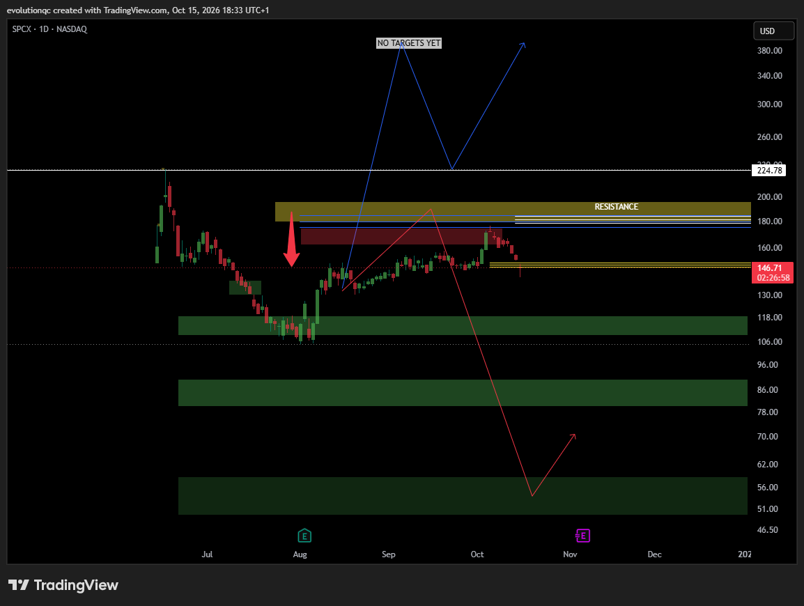Screen dimensions: 804x606
Task: Click the 118.00 price axis label
Action: (770, 318)
